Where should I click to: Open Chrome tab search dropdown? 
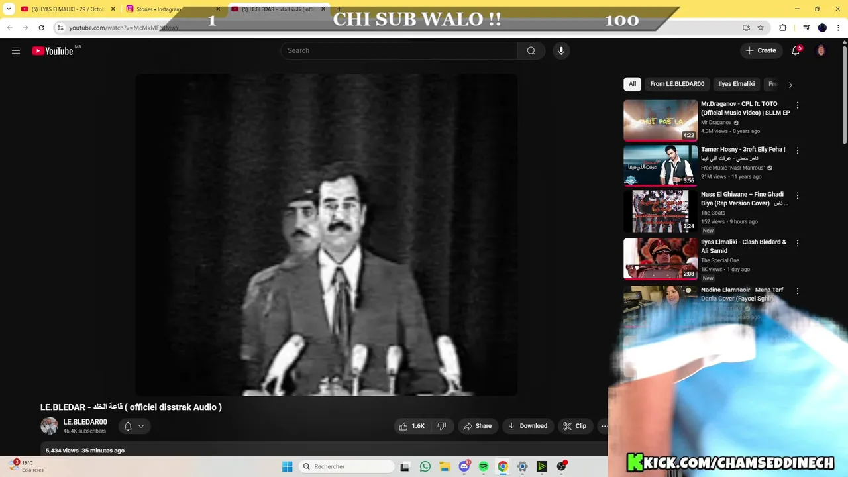[x=9, y=9]
